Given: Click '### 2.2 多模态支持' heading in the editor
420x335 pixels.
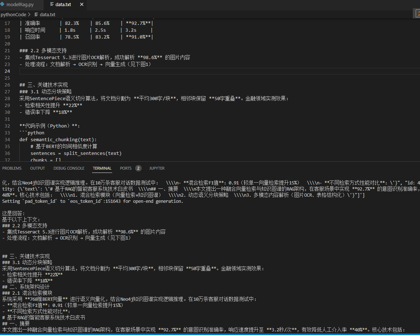Looking at the screenshot, I should (43, 51).
